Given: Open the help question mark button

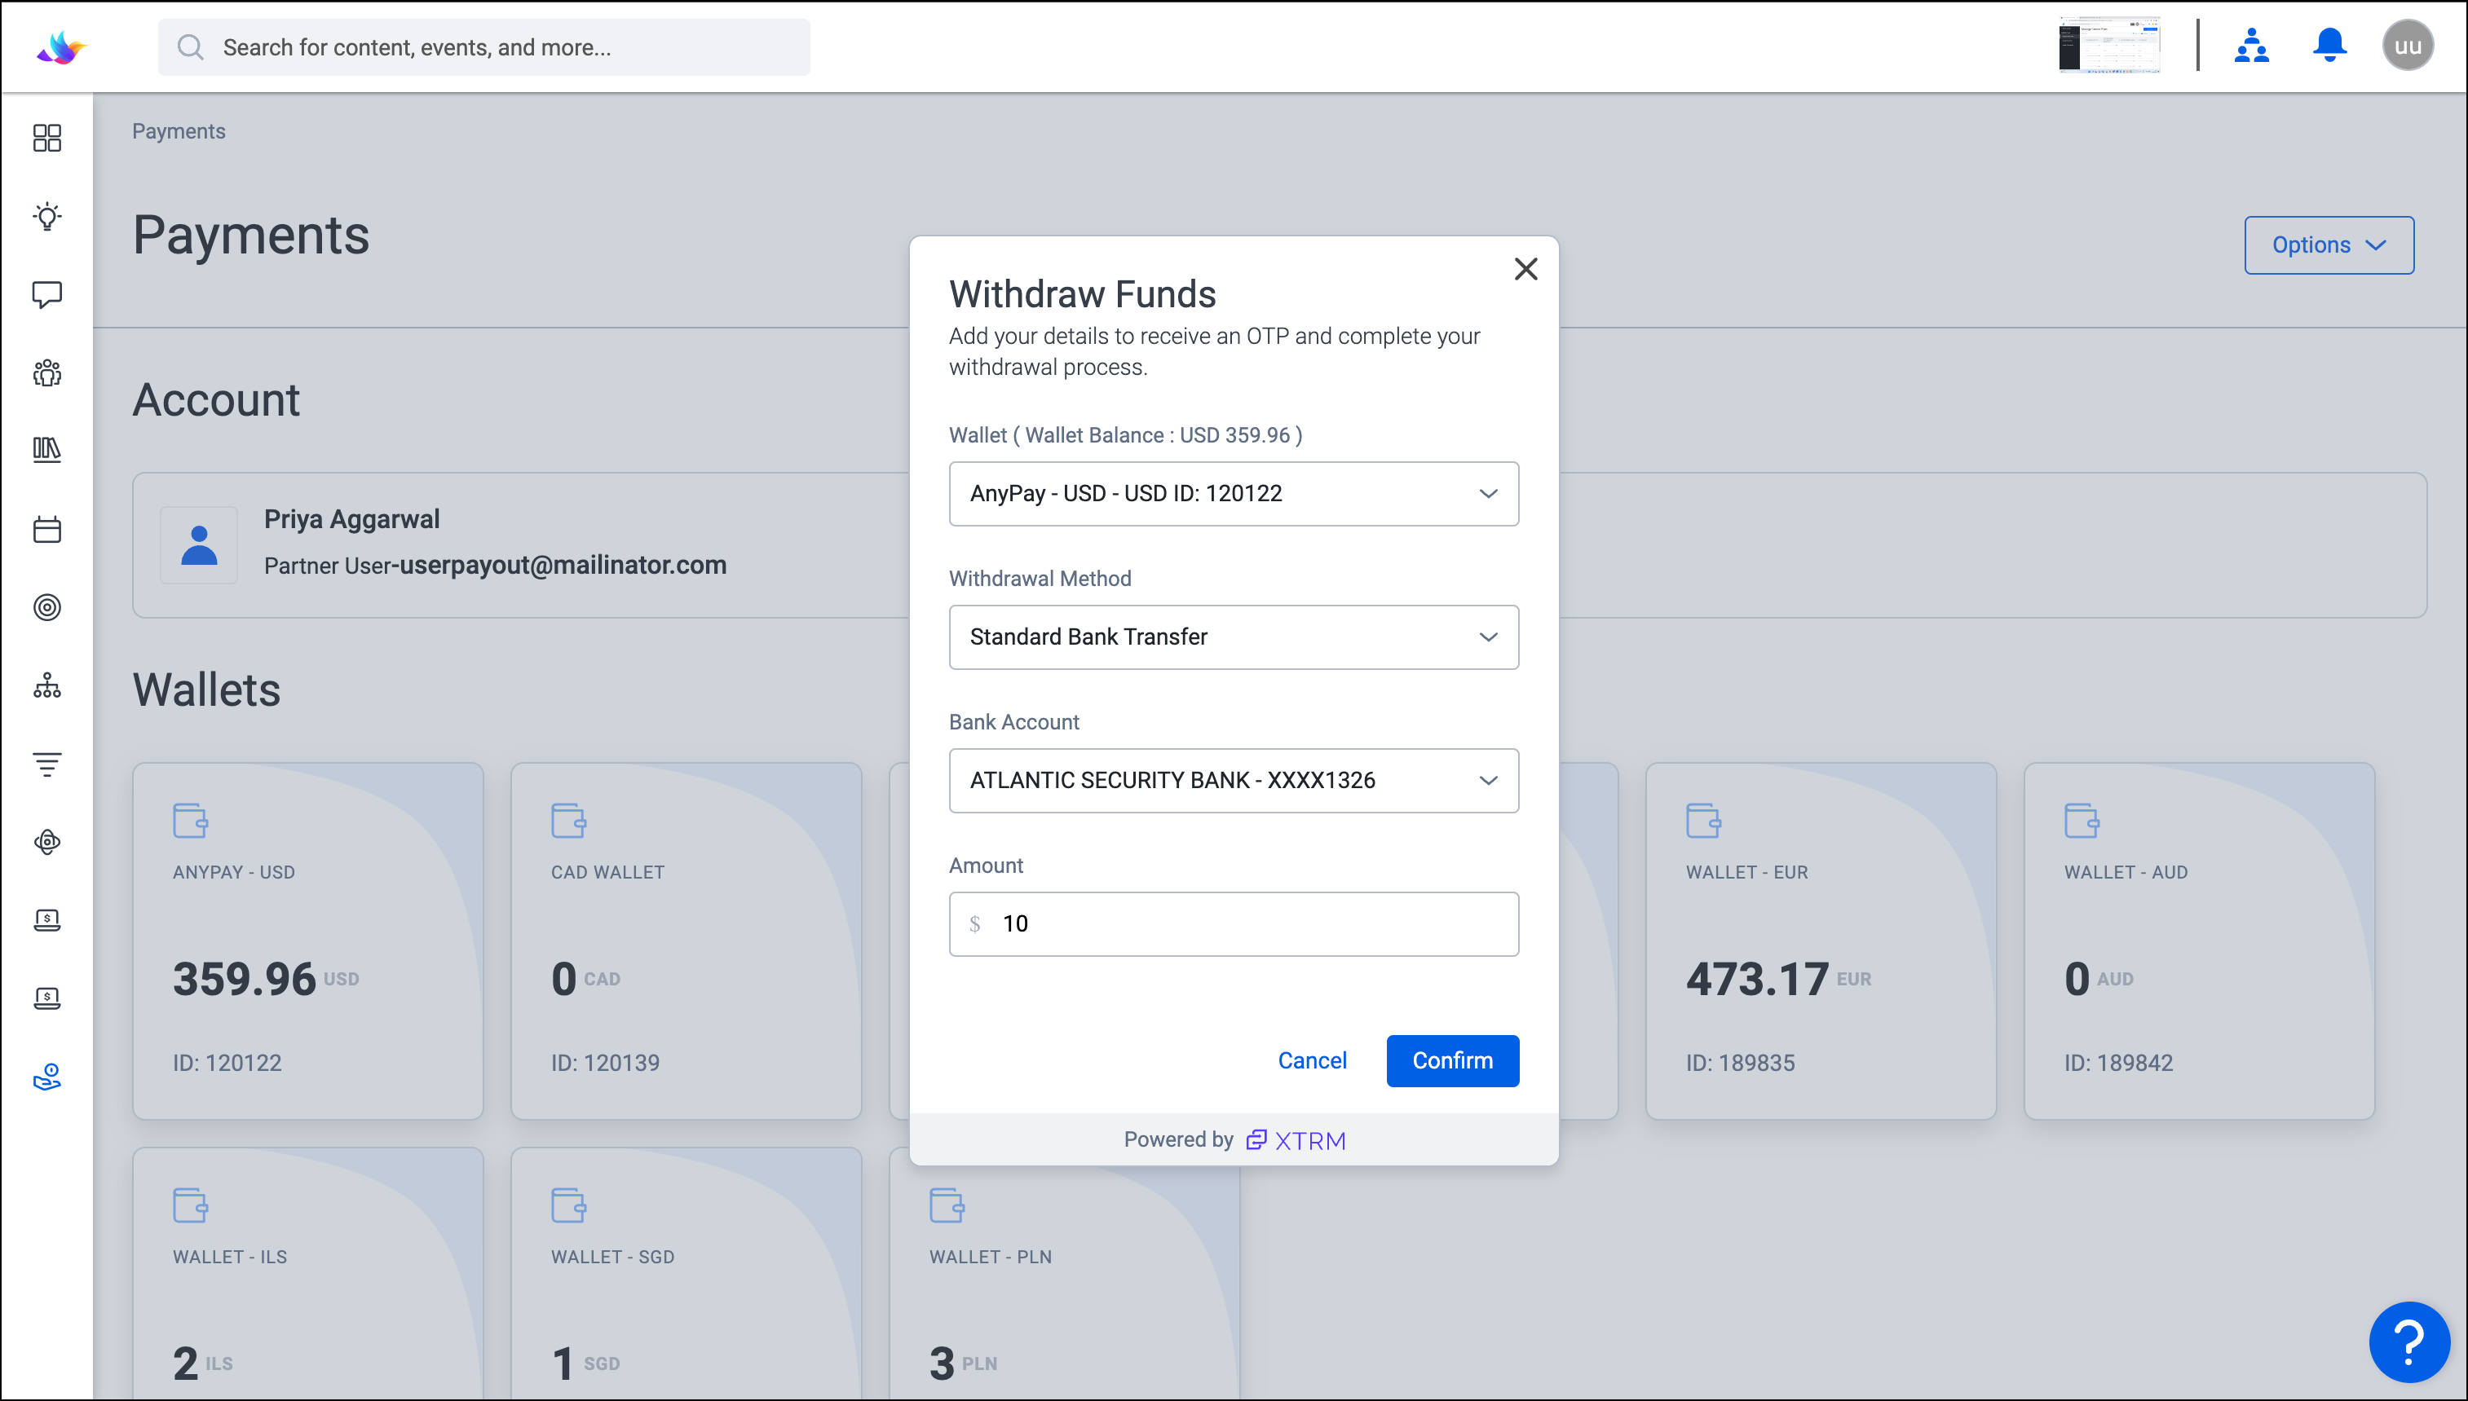Looking at the screenshot, I should tap(2408, 1342).
